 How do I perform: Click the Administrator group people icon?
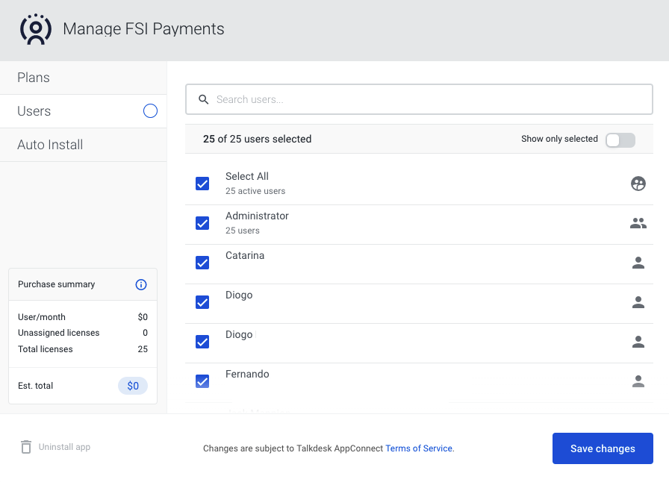pyautogui.click(x=638, y=223)
